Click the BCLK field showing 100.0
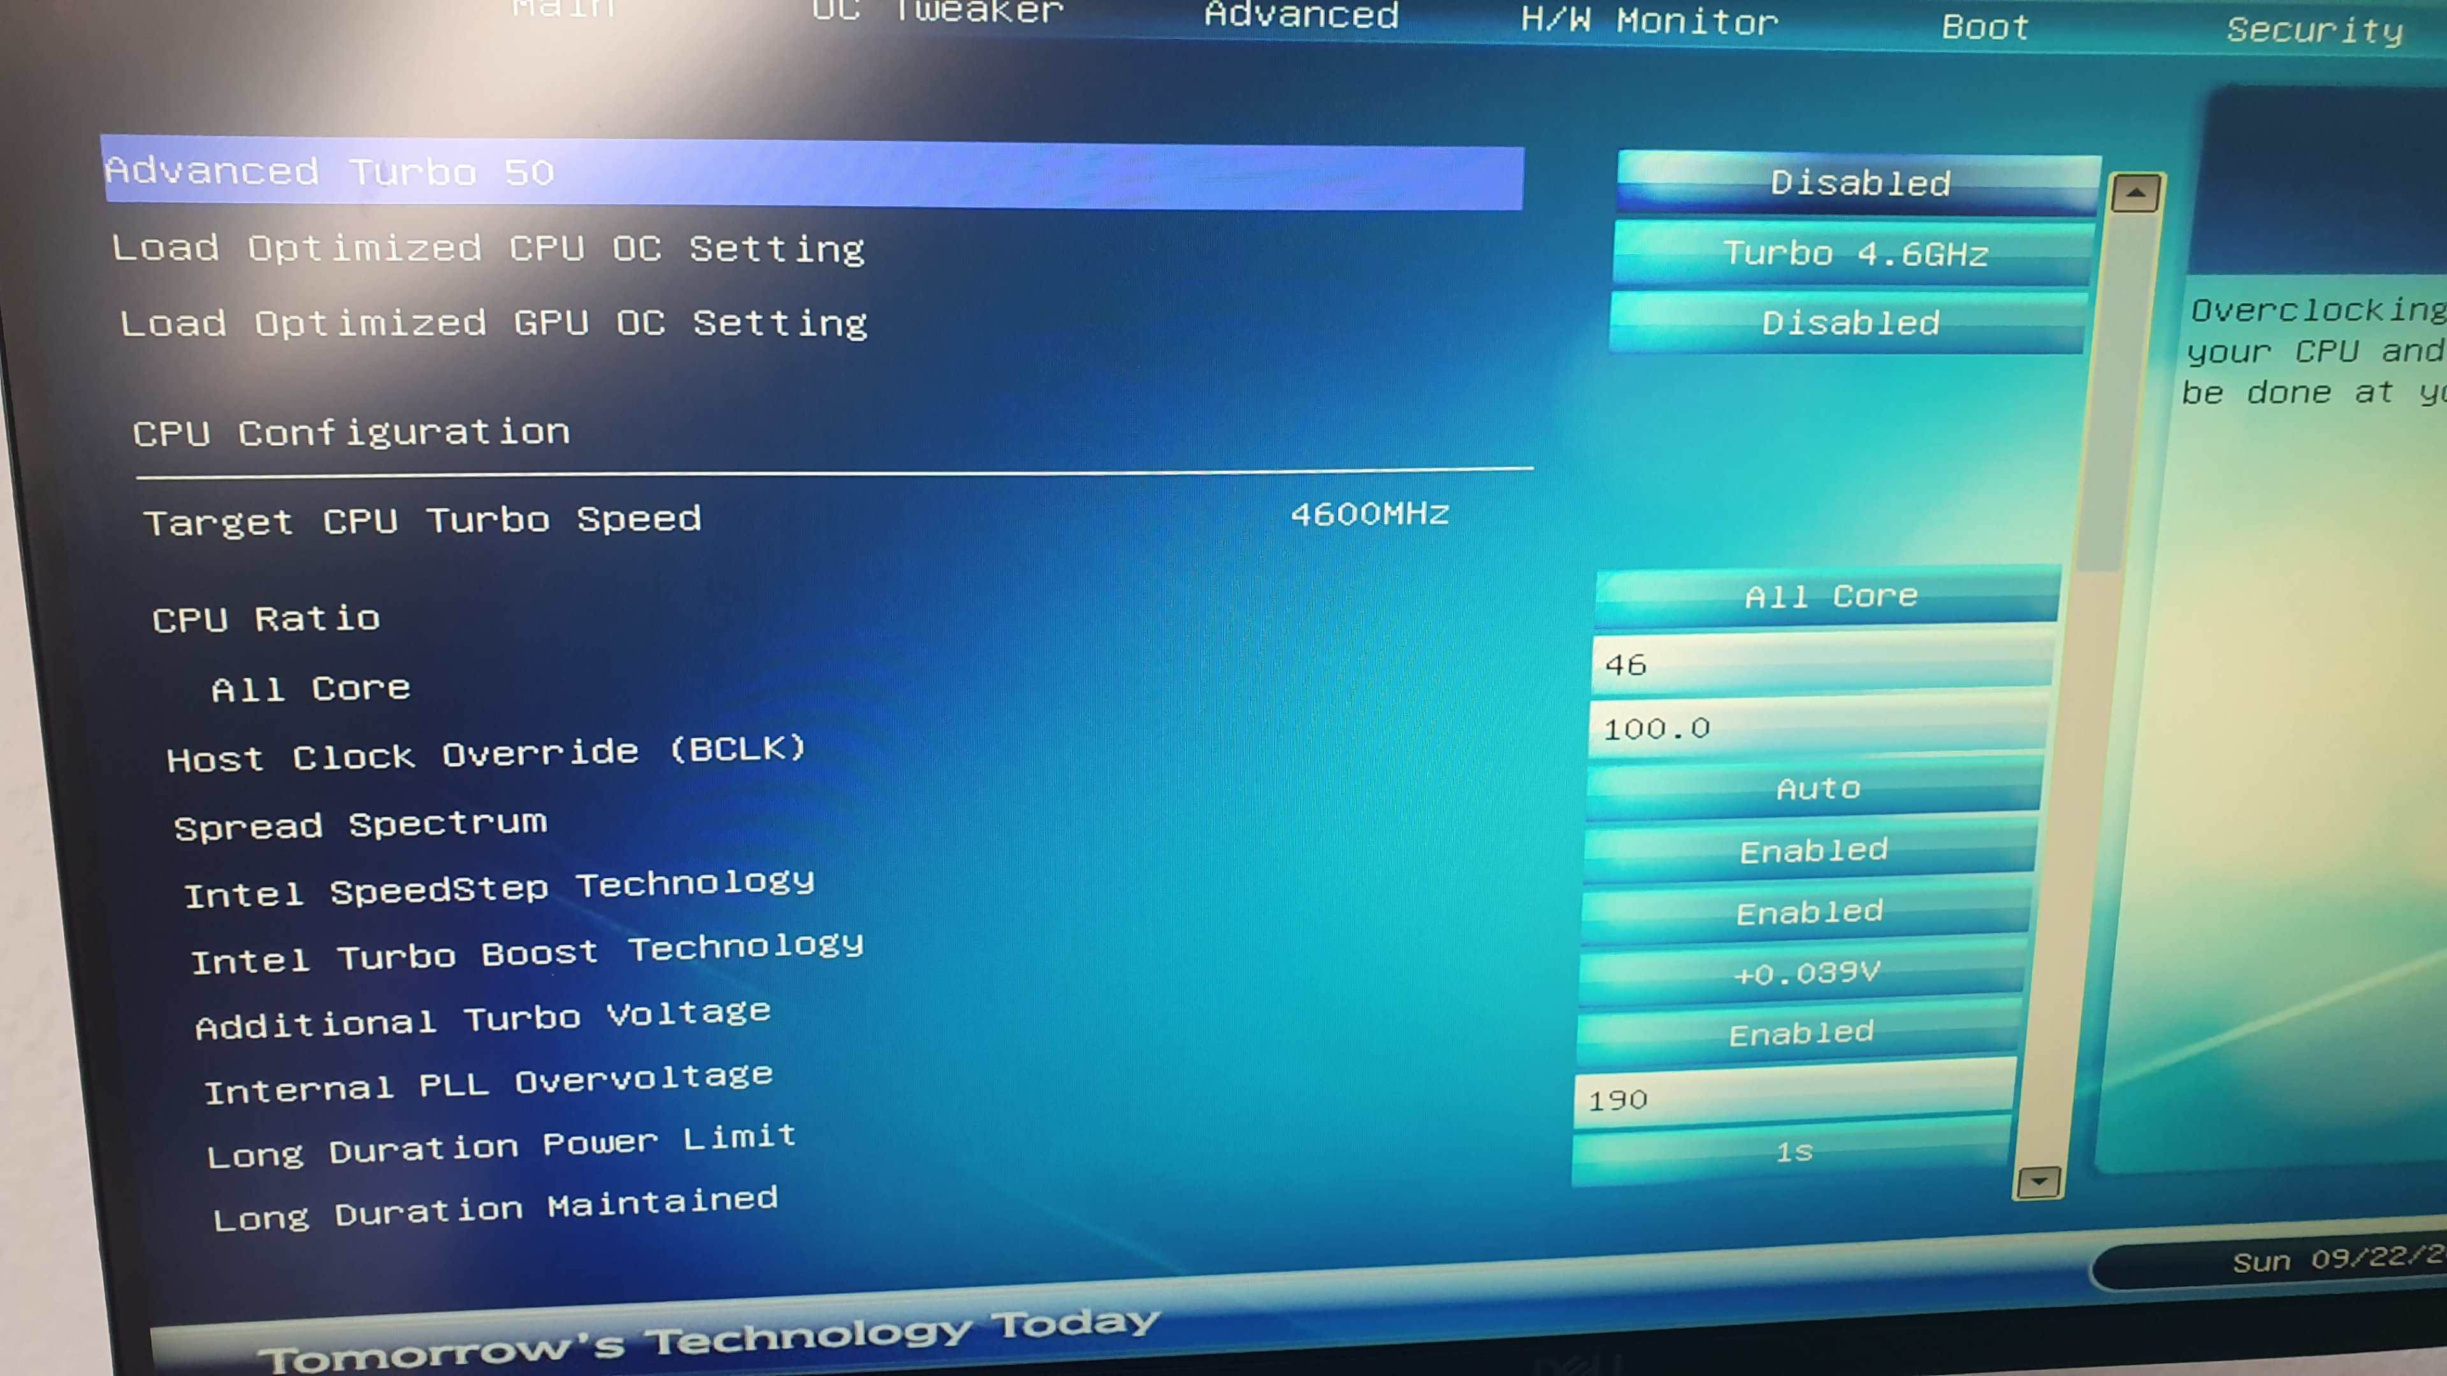 1819,727
